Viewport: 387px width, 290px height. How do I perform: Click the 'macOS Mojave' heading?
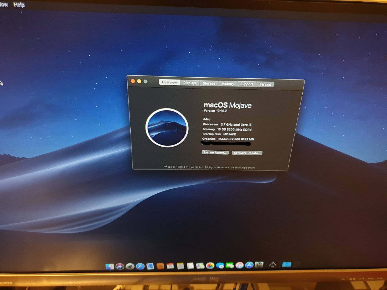tap(228, 105)
